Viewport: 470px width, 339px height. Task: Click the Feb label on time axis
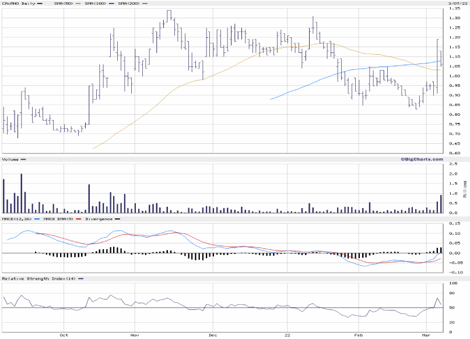coord(359,336)
